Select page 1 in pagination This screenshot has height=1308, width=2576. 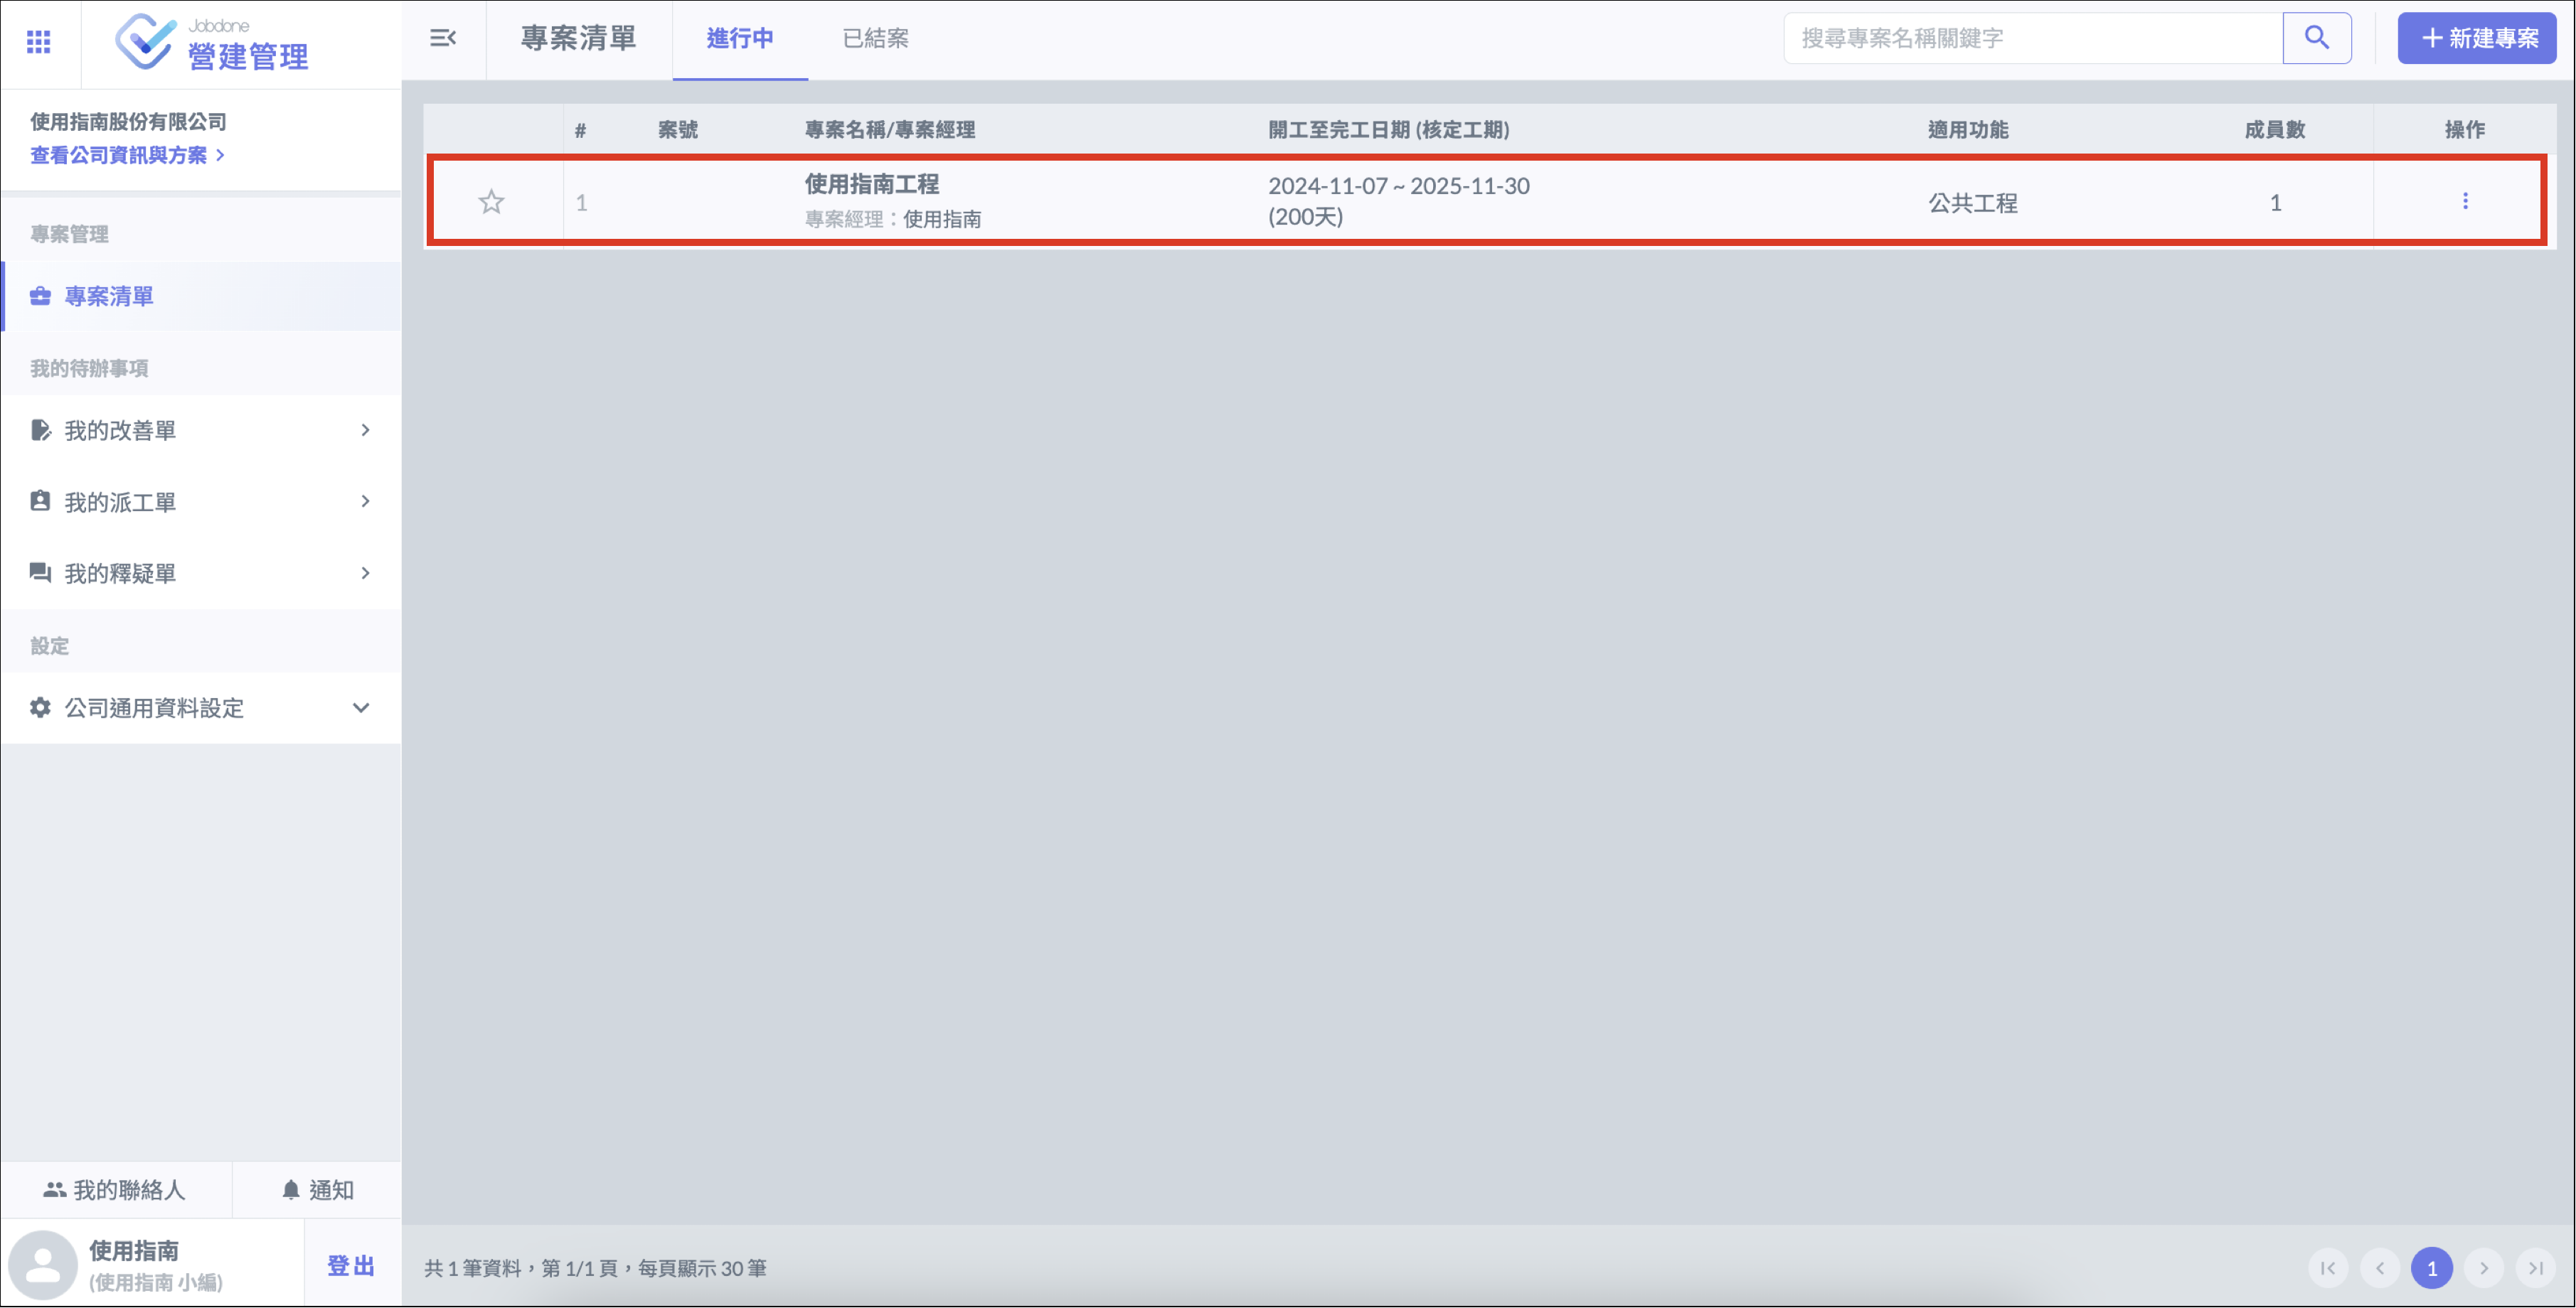click(2431, 1267)
